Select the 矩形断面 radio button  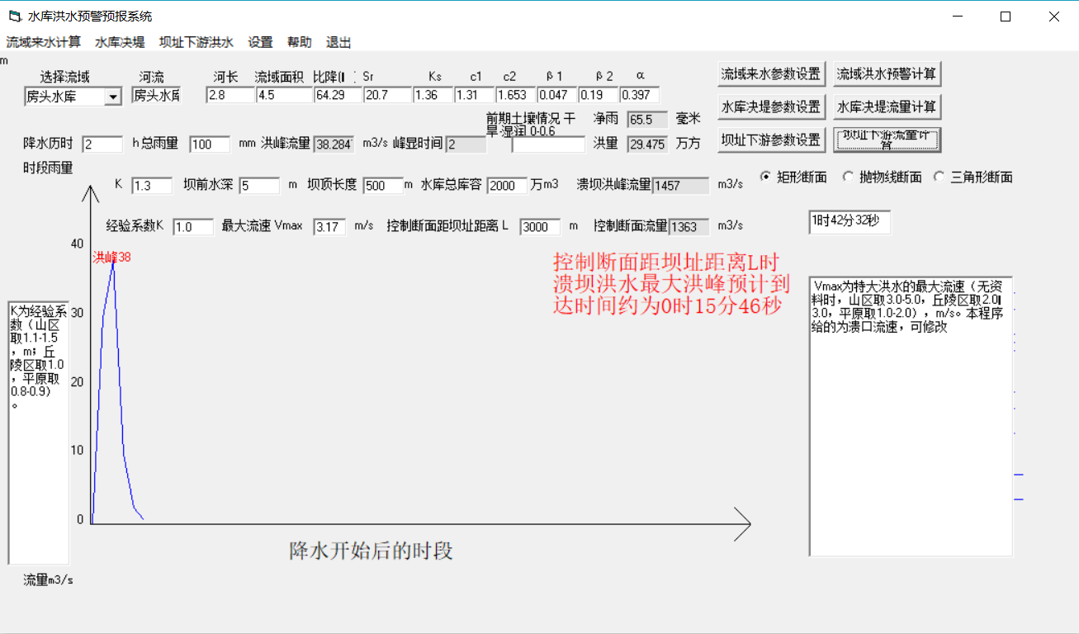point(764,177)
